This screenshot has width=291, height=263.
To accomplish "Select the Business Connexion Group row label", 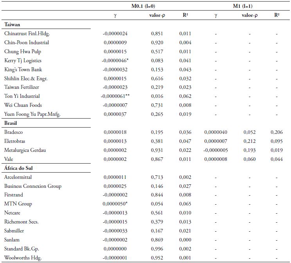I will [33, 186].
